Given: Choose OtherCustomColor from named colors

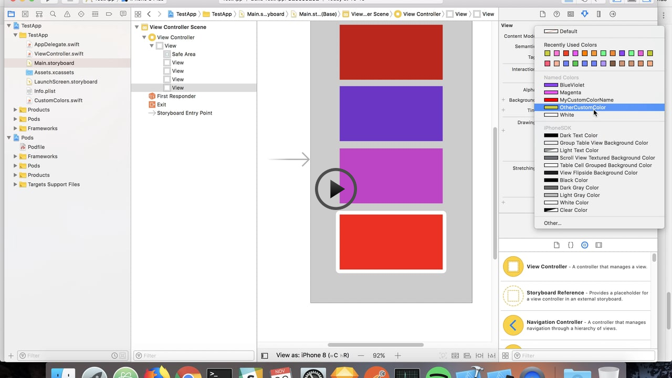Looking at the screenshot, I should pos(582,108).
